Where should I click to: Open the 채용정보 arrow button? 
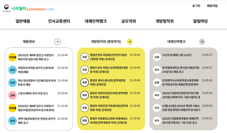(58, 42)
